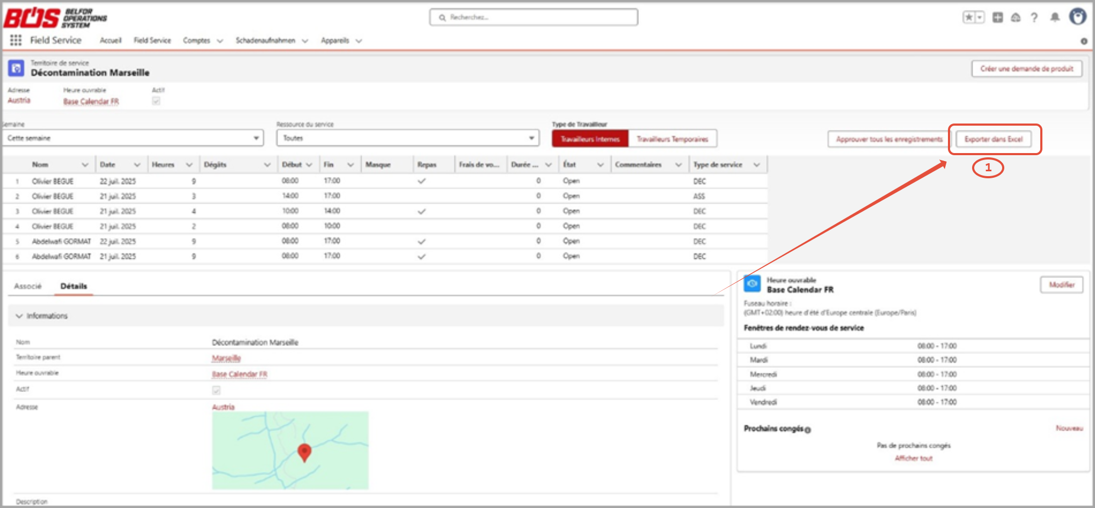Click Approuver tous les enregistrements button

889,139
